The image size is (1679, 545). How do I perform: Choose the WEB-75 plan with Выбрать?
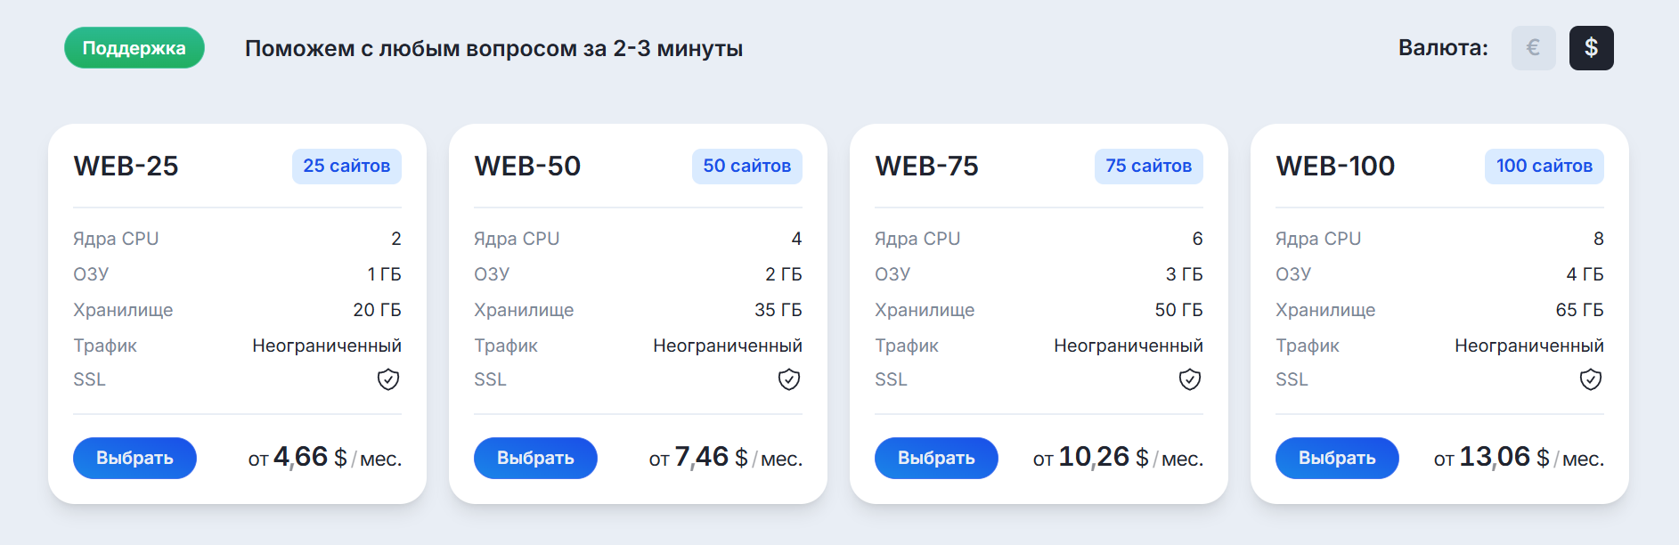click(x=936, y=458)
